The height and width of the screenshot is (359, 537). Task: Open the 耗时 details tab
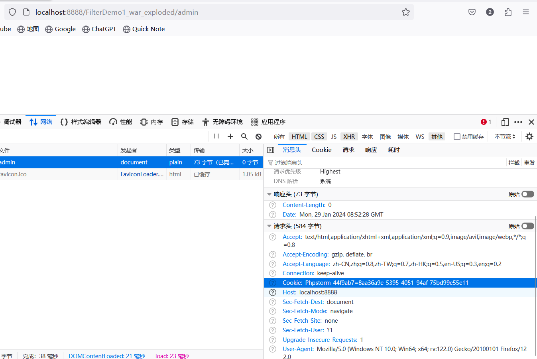(x=394, y=150)
